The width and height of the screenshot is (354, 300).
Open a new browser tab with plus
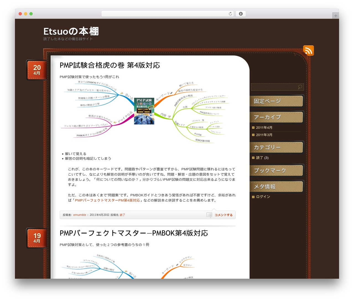pos(335,16)
